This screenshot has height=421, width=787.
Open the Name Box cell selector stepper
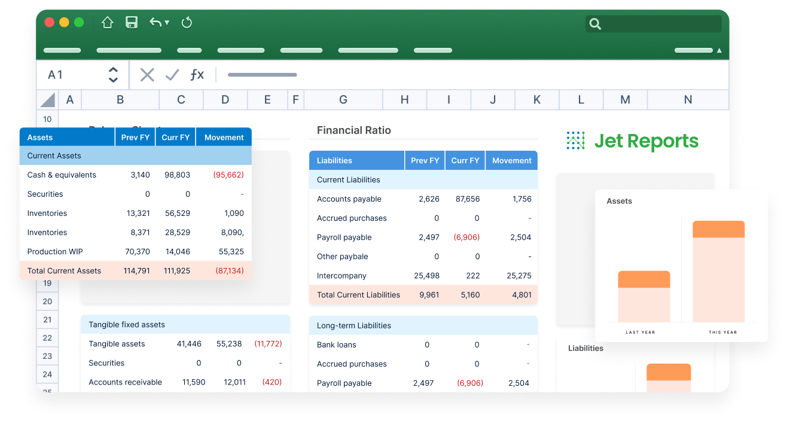click(113, 75)
